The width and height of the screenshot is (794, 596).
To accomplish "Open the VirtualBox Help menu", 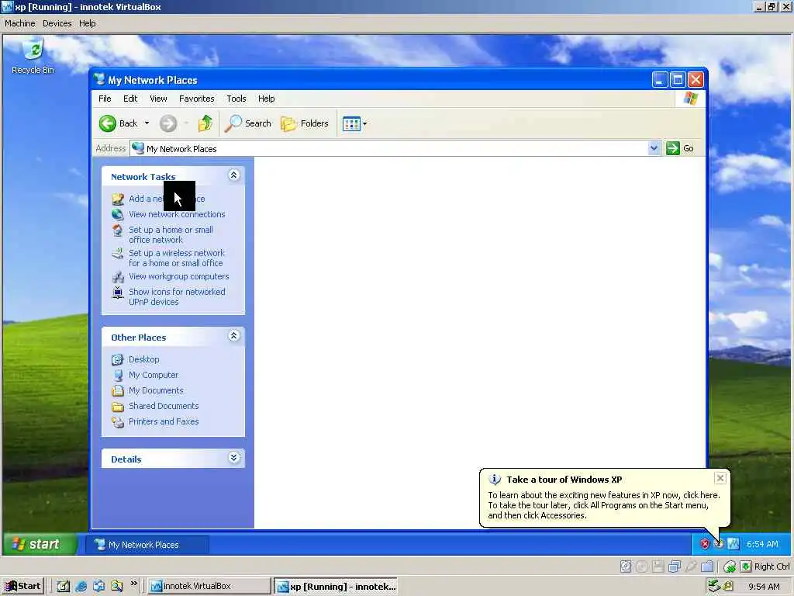I will (x=87, y=23).
